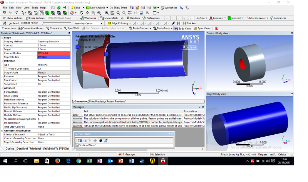
Task: Open the Tools menu
Action: [35, 8]
